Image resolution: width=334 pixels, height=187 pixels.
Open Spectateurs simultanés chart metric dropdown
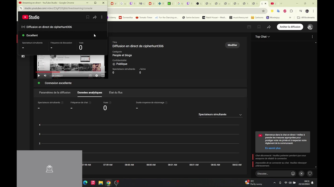click(x=220, y=115)
